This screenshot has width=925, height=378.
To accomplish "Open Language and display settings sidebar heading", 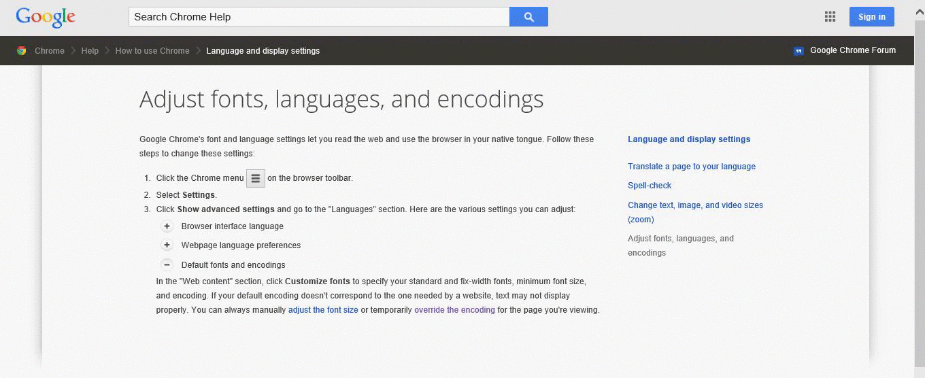I will coord(689,139).
